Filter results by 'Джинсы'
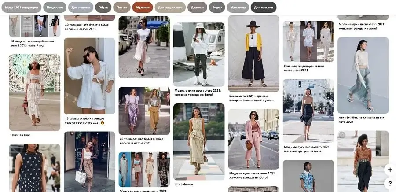This screenshot has height=192, width=396. coord(197,7)
